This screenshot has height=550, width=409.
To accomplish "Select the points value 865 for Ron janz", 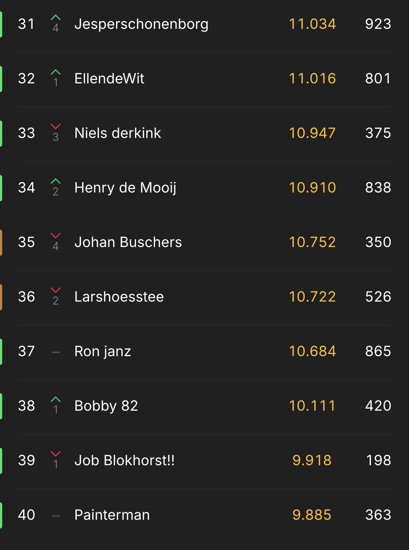I will click(x=378, y=351).
